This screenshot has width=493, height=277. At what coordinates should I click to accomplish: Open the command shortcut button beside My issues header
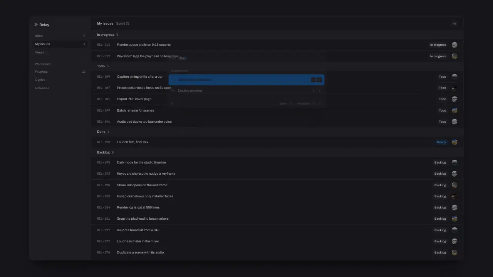click(454, 23)
